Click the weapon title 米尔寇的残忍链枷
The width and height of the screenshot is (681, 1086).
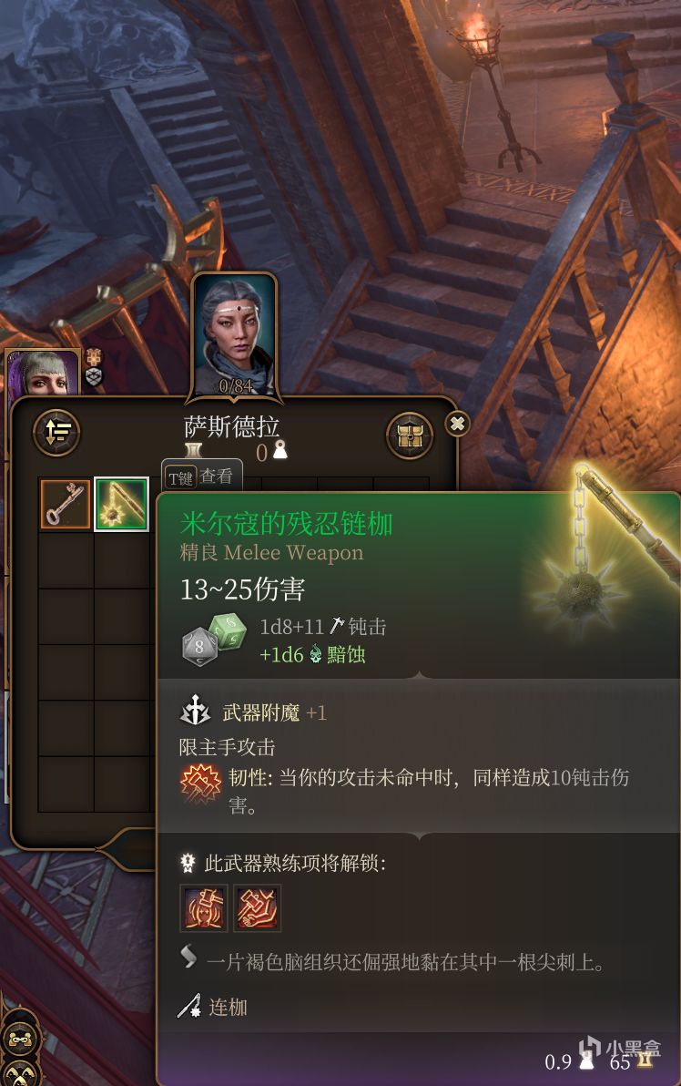pyautogui.click(x=287, y=523)
